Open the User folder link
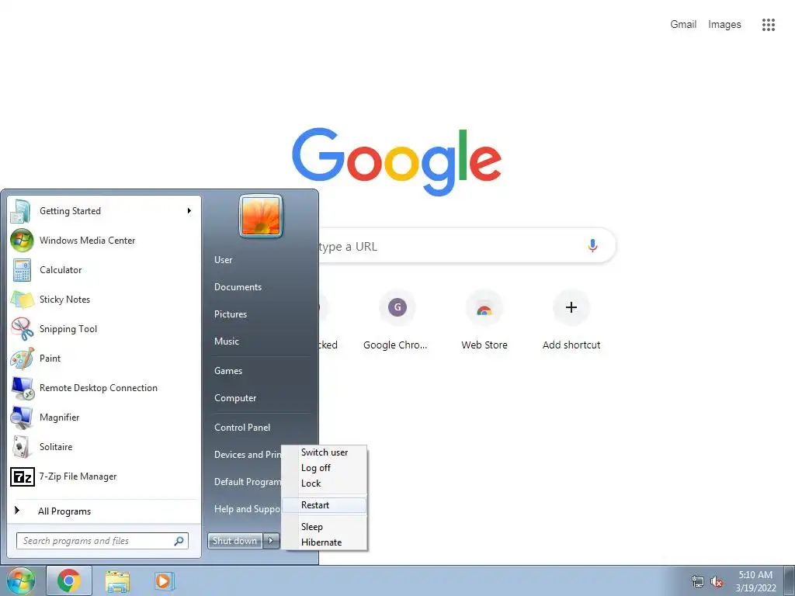This screenshot has width=795, height=596. [223, 259]
